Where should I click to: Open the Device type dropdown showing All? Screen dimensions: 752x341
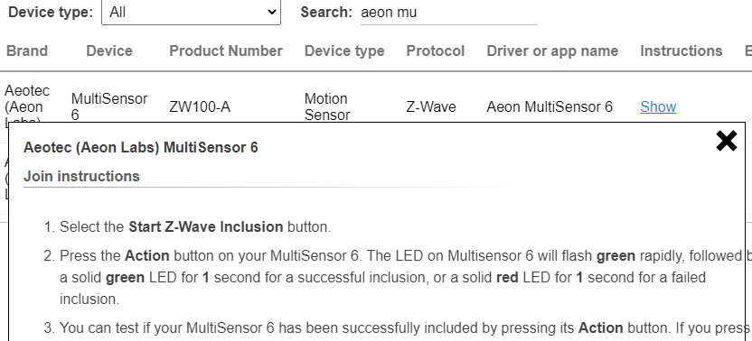(191, 12)
